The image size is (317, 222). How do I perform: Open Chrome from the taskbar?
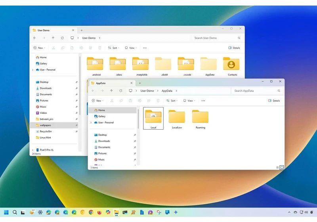91,212
